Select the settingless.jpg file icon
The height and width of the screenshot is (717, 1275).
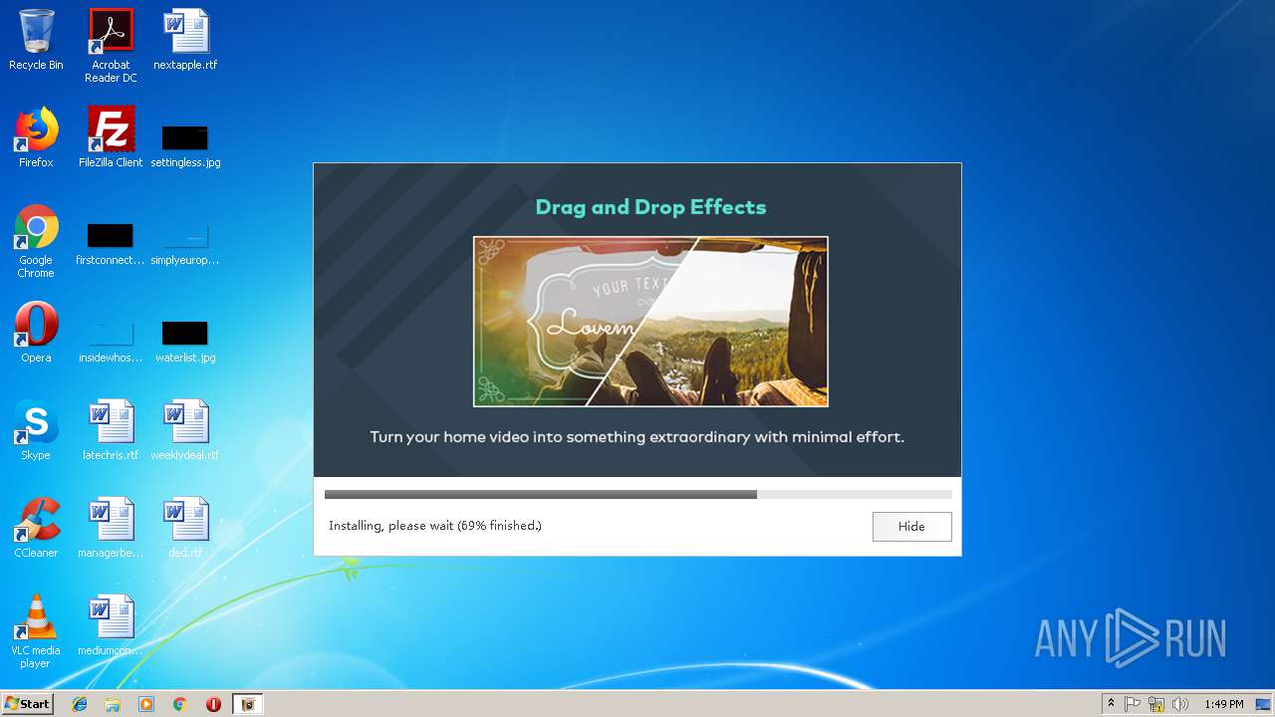tap(185, 144)
